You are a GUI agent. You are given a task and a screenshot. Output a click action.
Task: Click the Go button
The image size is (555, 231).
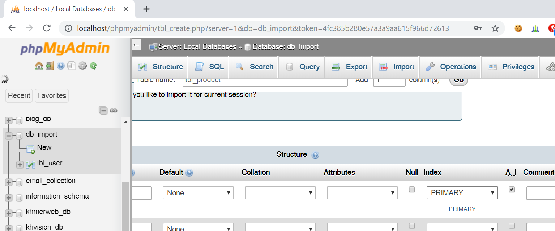pyautogui.click(x=458, y=80)
